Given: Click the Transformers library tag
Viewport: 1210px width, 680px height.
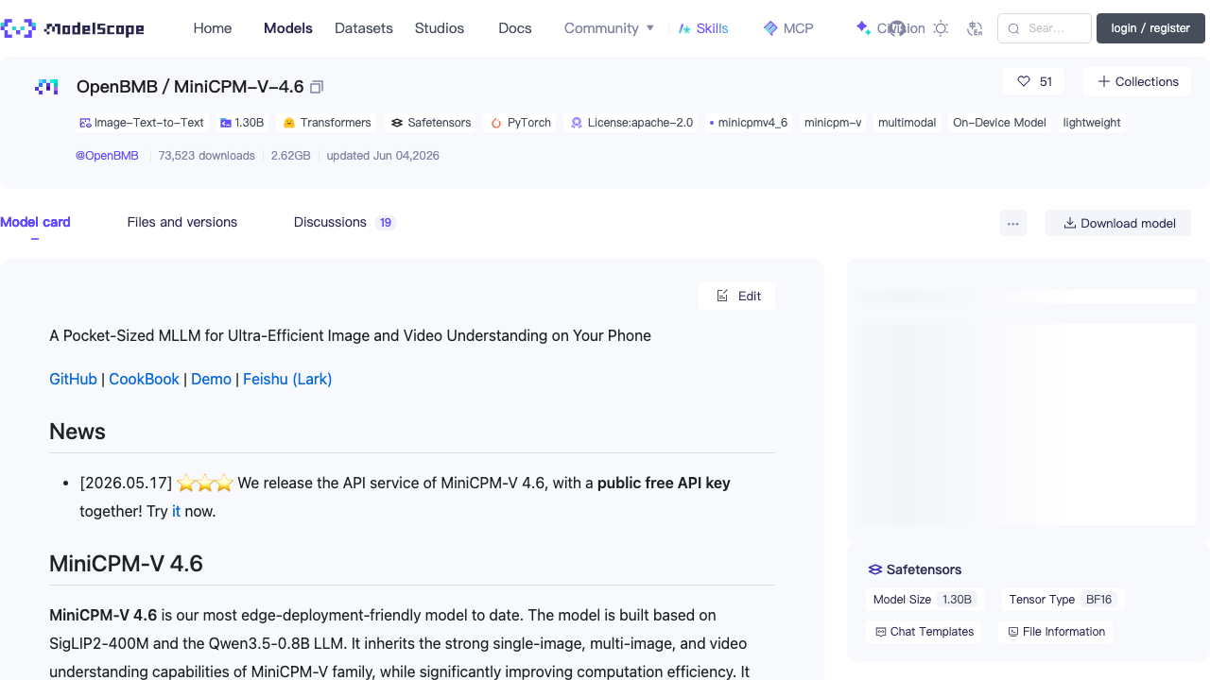Looking at the screenshot, I should click(327, 123).
